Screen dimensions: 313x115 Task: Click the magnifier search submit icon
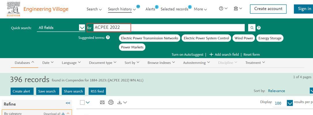coord(252,28)
